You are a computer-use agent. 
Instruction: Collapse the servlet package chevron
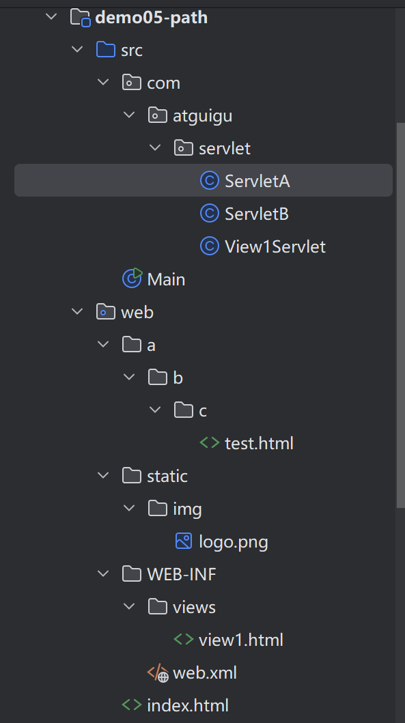155,148
